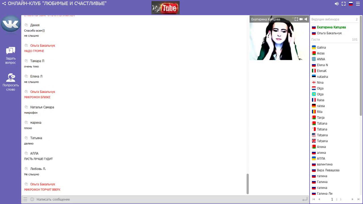Click the chat message scrollbar

coord(248,184)
